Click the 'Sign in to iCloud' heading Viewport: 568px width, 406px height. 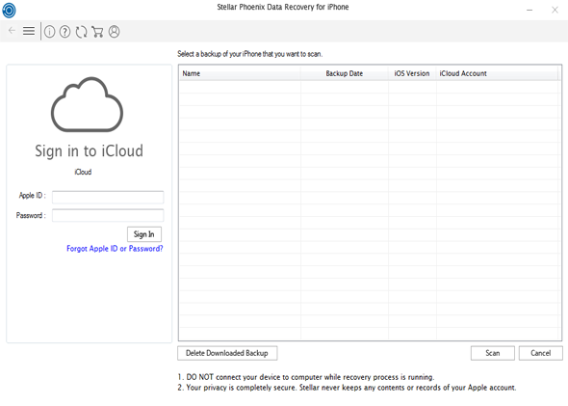[90, 151]
